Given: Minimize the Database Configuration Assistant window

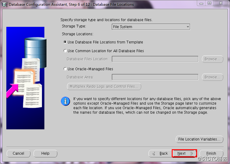Looking at the screenshot, I should click(x=201, y=3).
